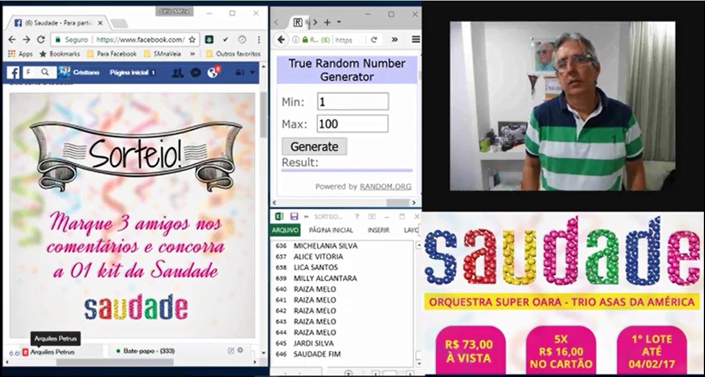Expand Firefox list all tabs dropdown

pyautogui.click(x=339, y=22)
